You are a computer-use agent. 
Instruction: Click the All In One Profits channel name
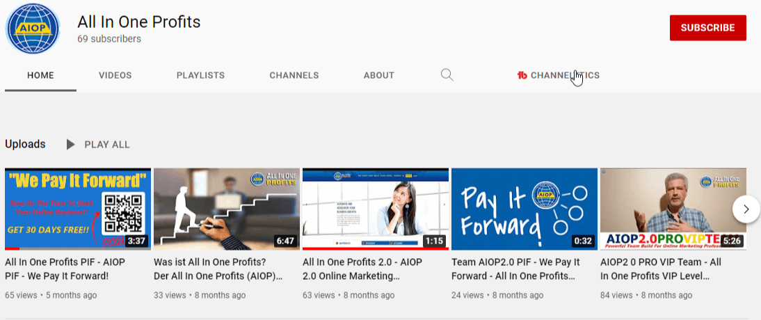(139, 22)
